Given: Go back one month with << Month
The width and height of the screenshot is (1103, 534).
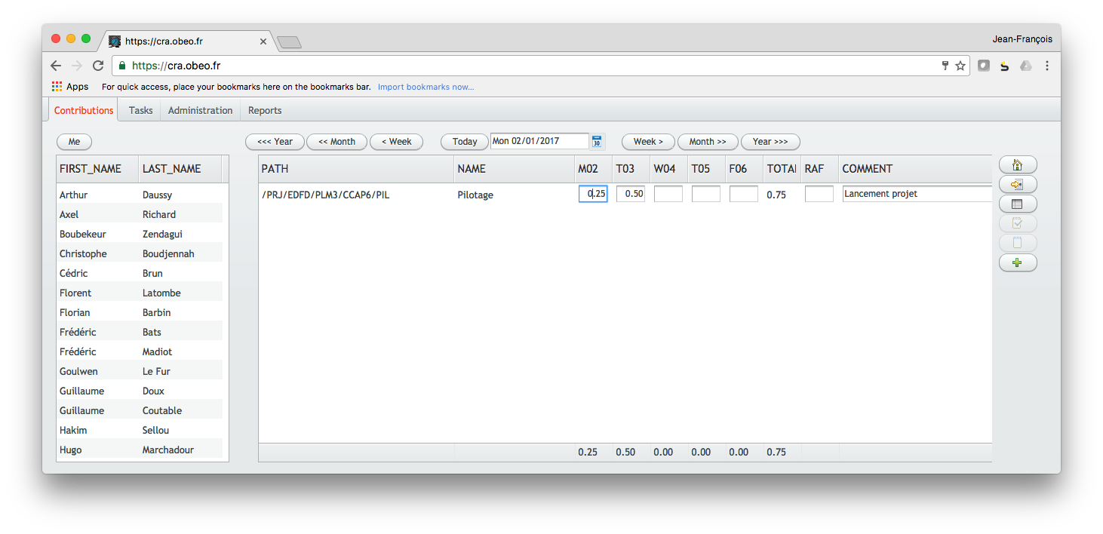Looking at the screenshot, I should coord(336,142).
